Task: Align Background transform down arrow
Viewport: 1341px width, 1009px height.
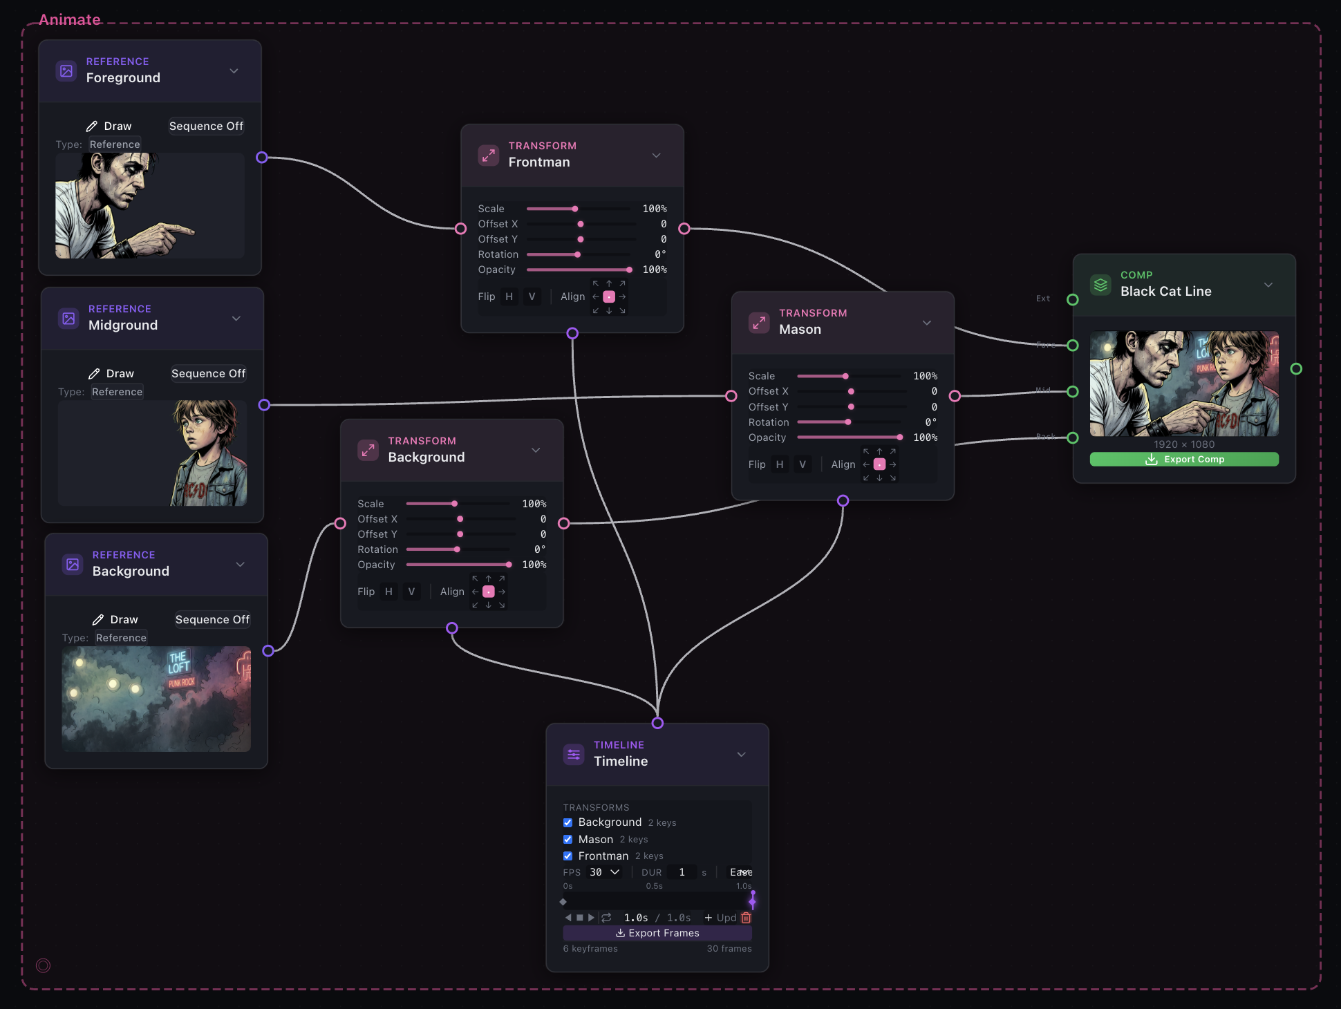Action: point(488,605)
